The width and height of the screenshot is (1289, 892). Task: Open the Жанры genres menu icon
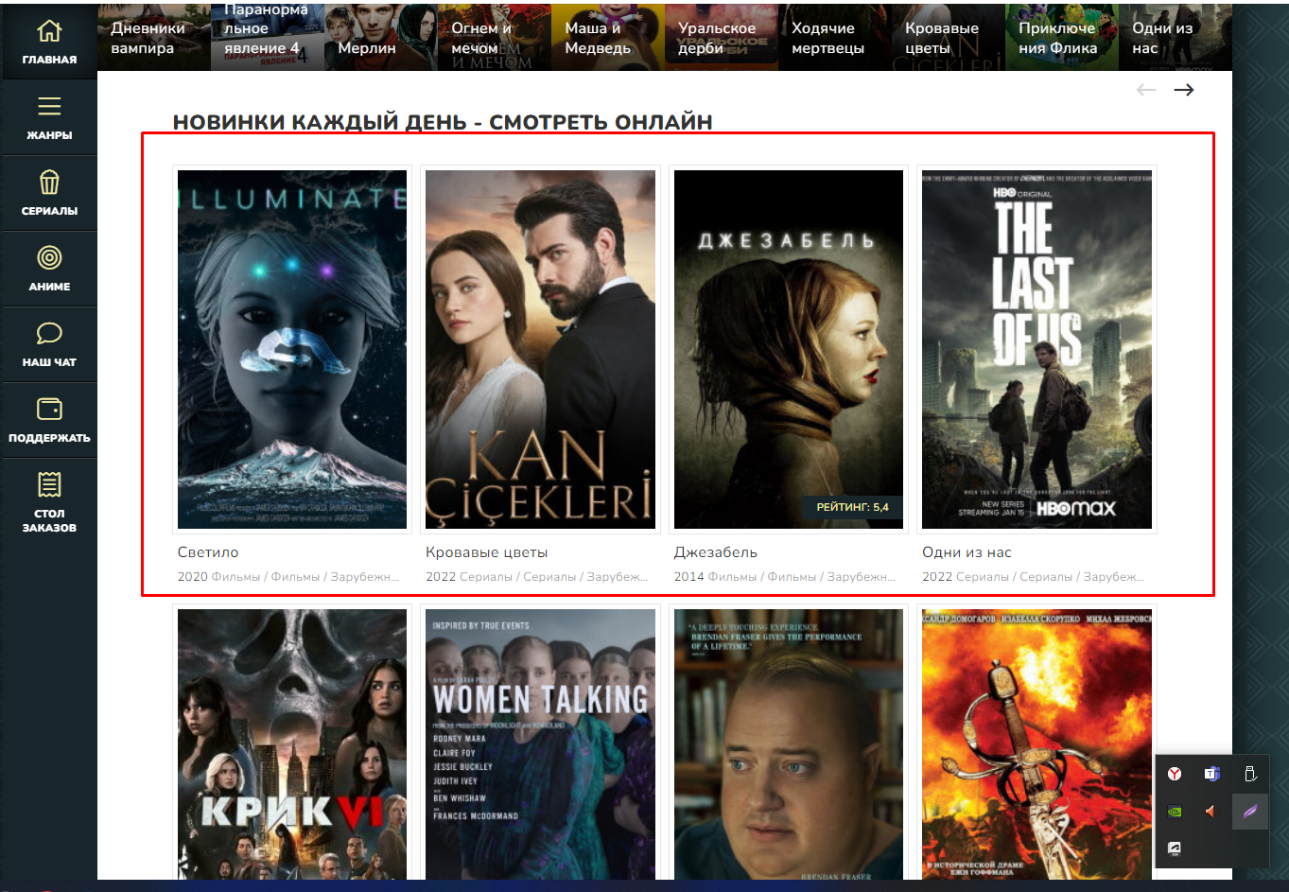(x=49, y=107)
